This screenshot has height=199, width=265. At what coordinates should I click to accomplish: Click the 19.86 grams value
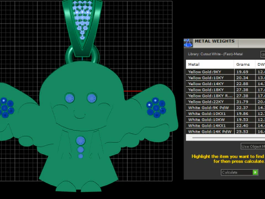[x=242, y=113]
